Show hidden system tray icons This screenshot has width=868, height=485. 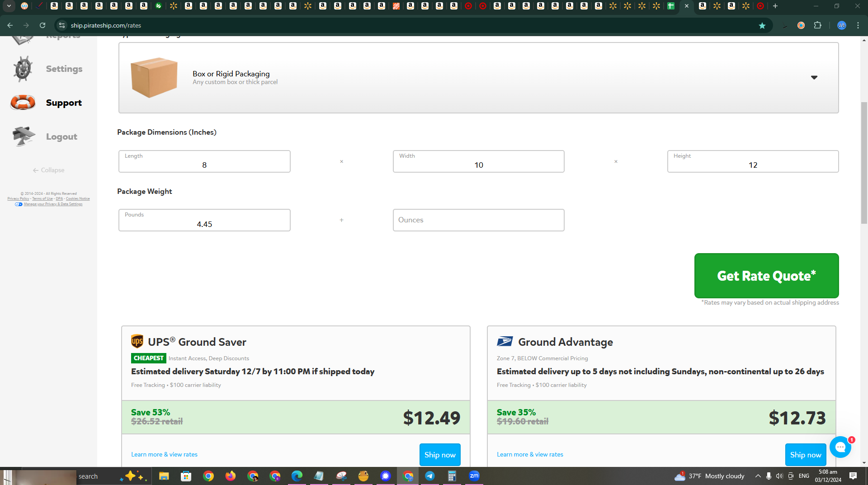(x=758, y=476)
